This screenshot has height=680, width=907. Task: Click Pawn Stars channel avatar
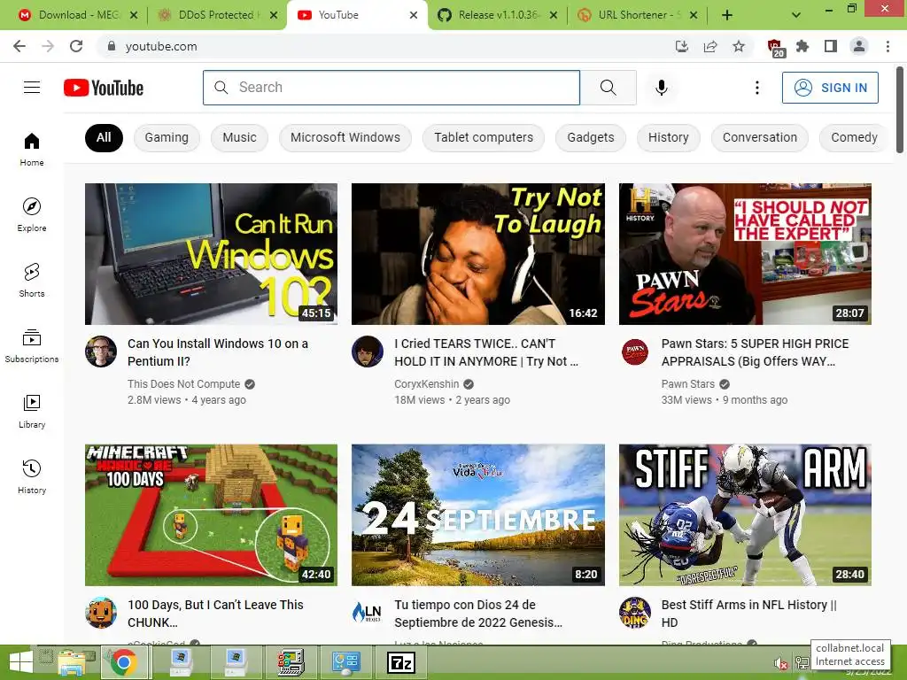pos(634,352)
